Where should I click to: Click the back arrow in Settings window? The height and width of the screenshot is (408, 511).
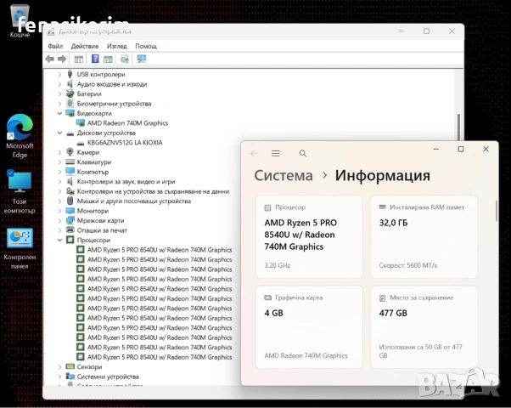254,153
